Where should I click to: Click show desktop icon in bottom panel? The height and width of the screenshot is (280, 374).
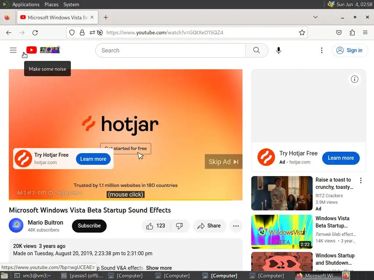point(4,276)
